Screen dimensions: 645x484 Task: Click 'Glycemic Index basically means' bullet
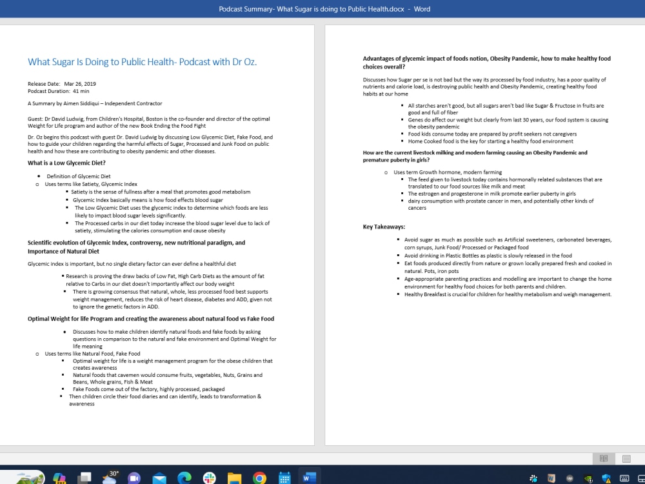[x=148, y=200]
